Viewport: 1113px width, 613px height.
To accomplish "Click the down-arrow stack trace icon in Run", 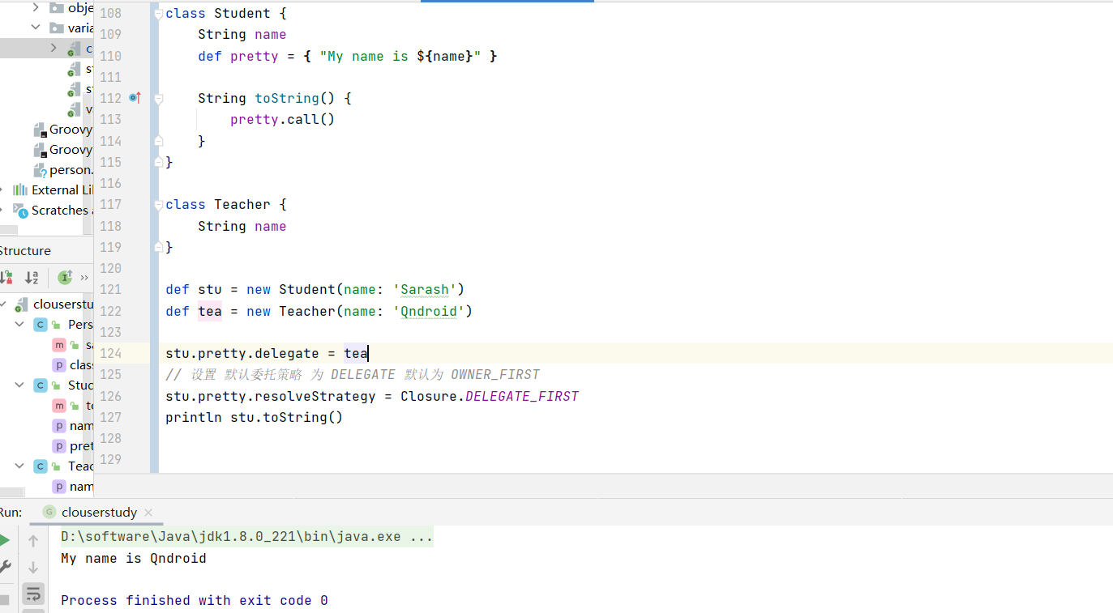I will (x=33, y=567).
